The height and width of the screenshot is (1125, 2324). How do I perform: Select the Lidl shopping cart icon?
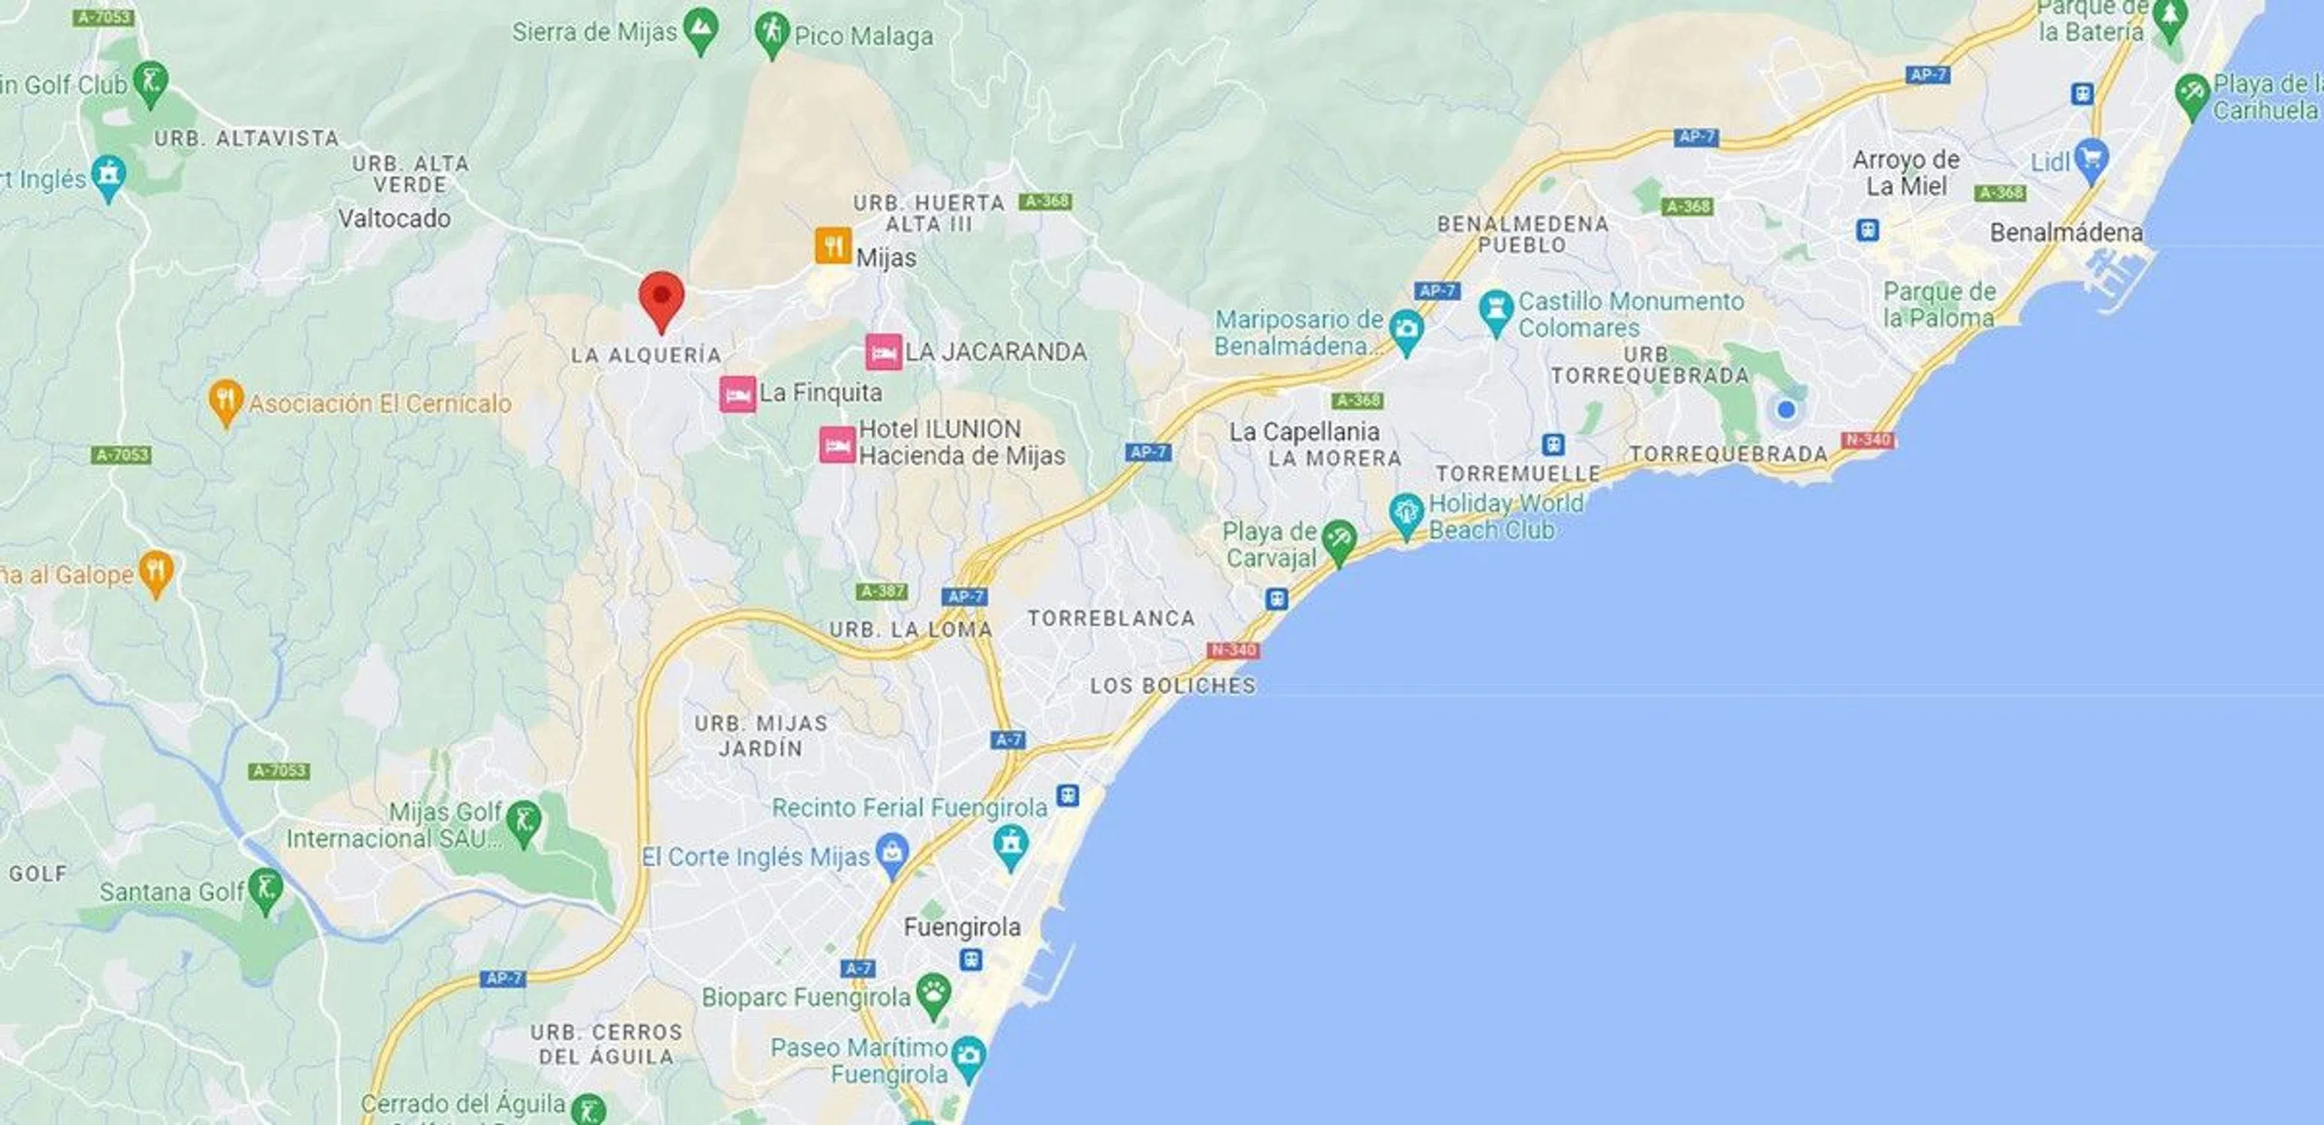2091,161
